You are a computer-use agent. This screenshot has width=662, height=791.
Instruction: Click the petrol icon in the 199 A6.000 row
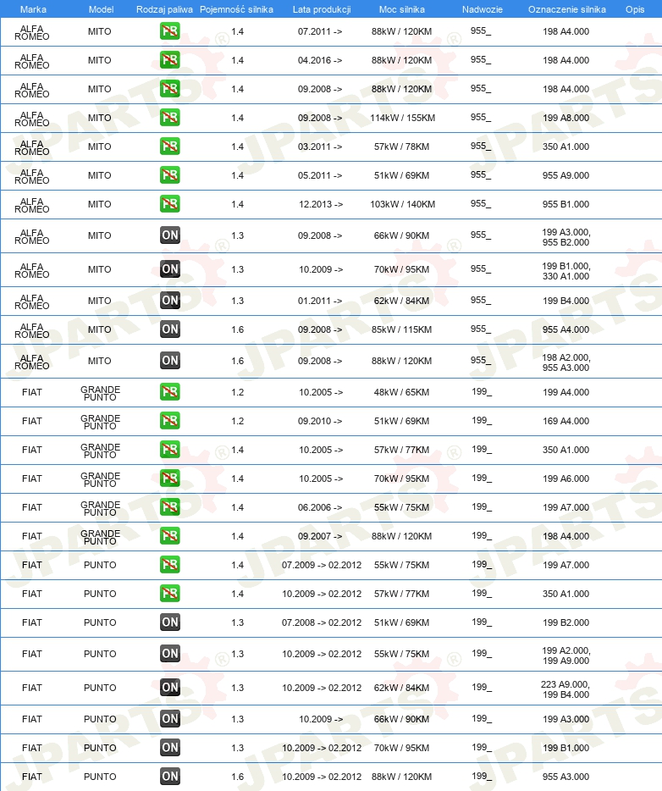169,478
